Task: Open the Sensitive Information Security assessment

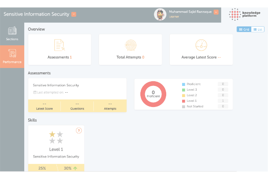Action: (56, 85)
